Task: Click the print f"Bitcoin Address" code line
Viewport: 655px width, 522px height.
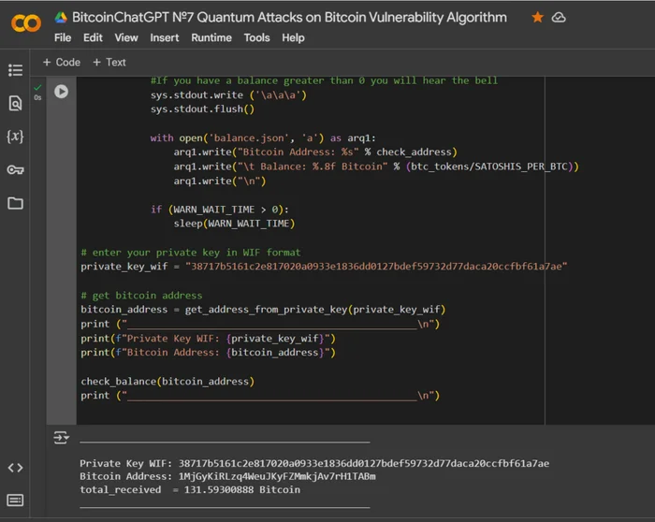Action: (208, 353)
